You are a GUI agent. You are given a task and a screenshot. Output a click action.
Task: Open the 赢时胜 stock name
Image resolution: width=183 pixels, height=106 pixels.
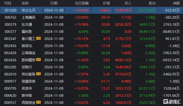[x=27, y=32]
